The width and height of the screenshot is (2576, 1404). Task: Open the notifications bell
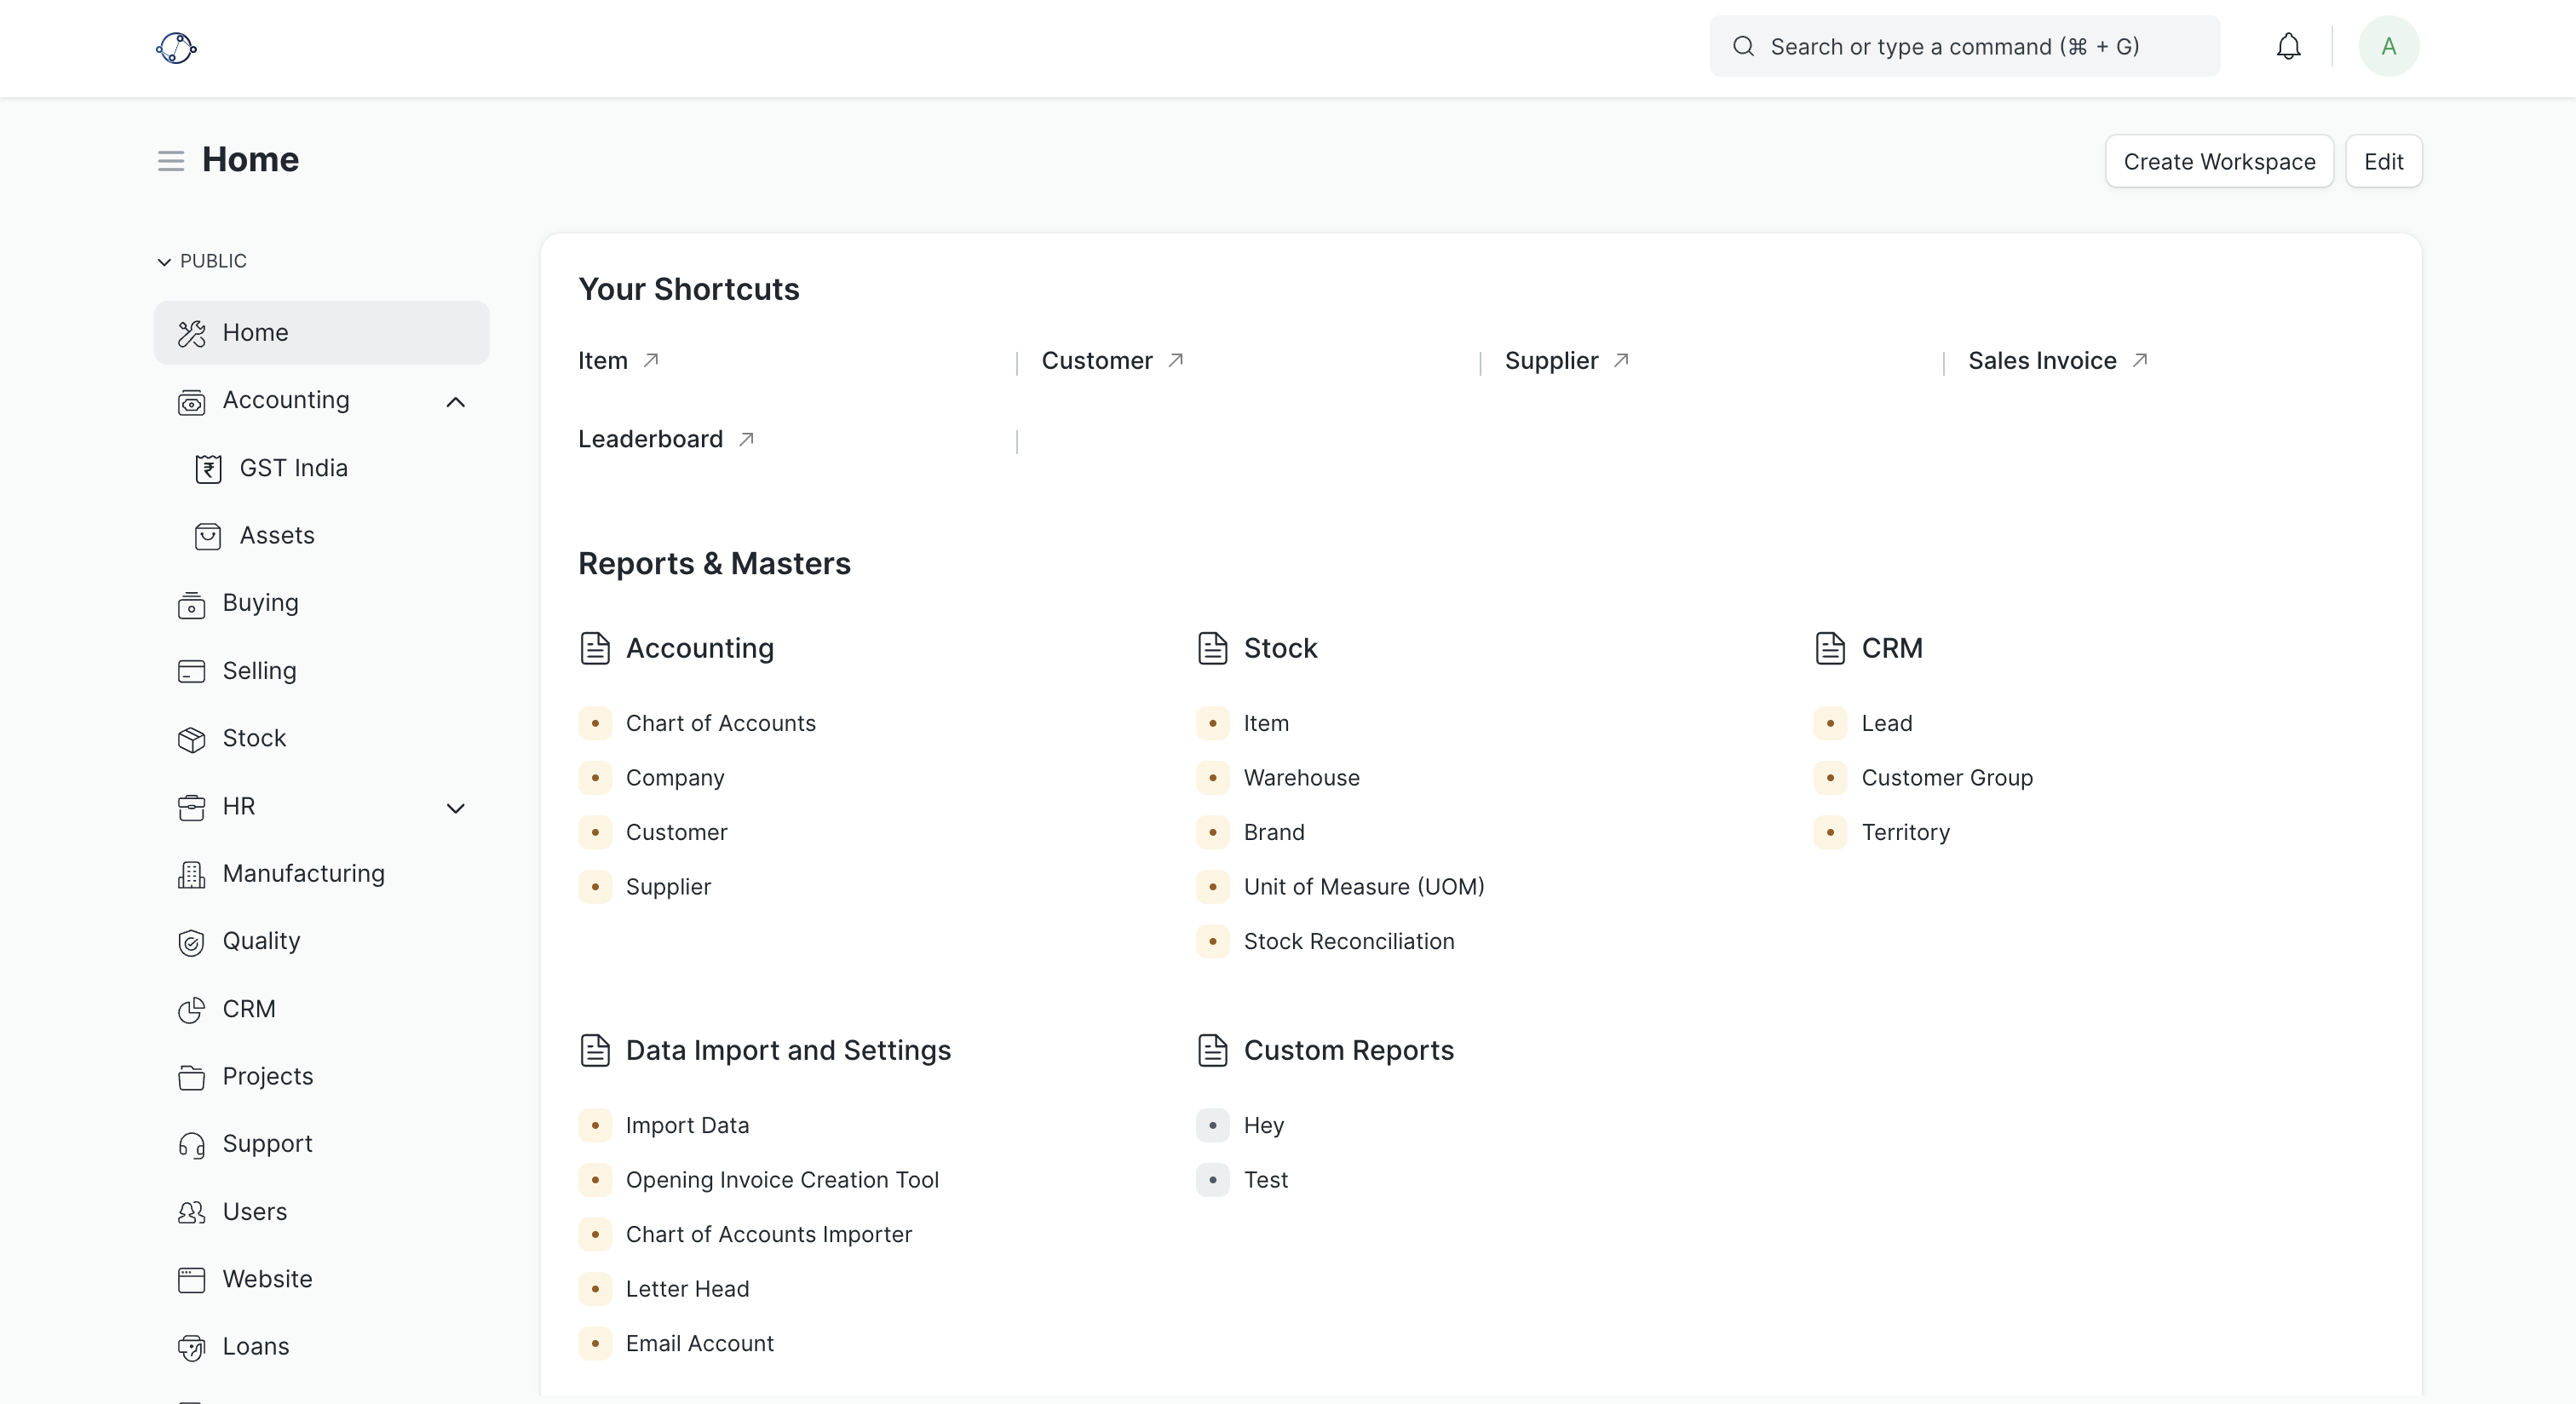pos(2289,46)
